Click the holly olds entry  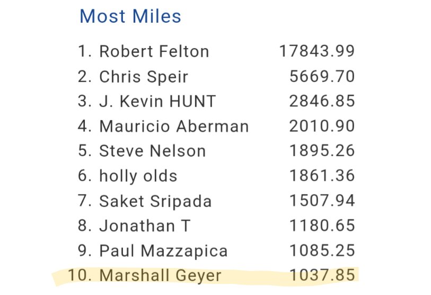pos(138,176)
